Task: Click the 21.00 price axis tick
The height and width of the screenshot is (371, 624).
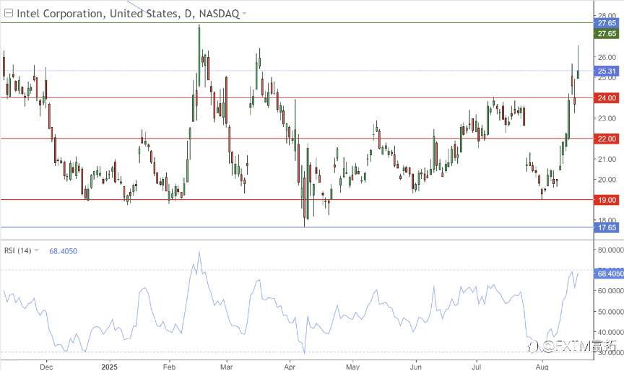Action: point(607,159)
